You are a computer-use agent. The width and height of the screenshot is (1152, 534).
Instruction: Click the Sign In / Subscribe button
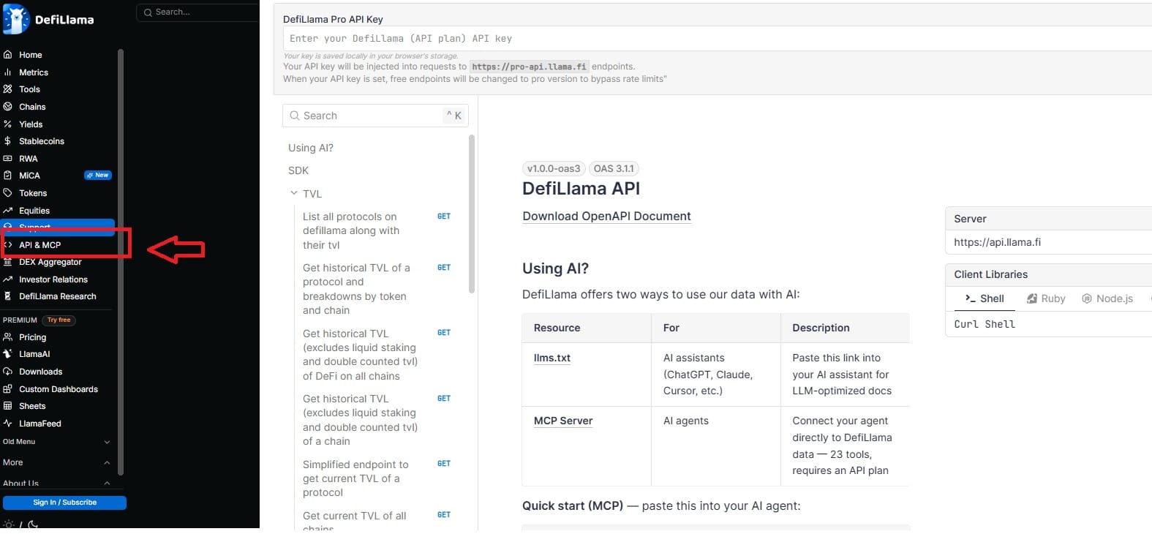point(64,503)
